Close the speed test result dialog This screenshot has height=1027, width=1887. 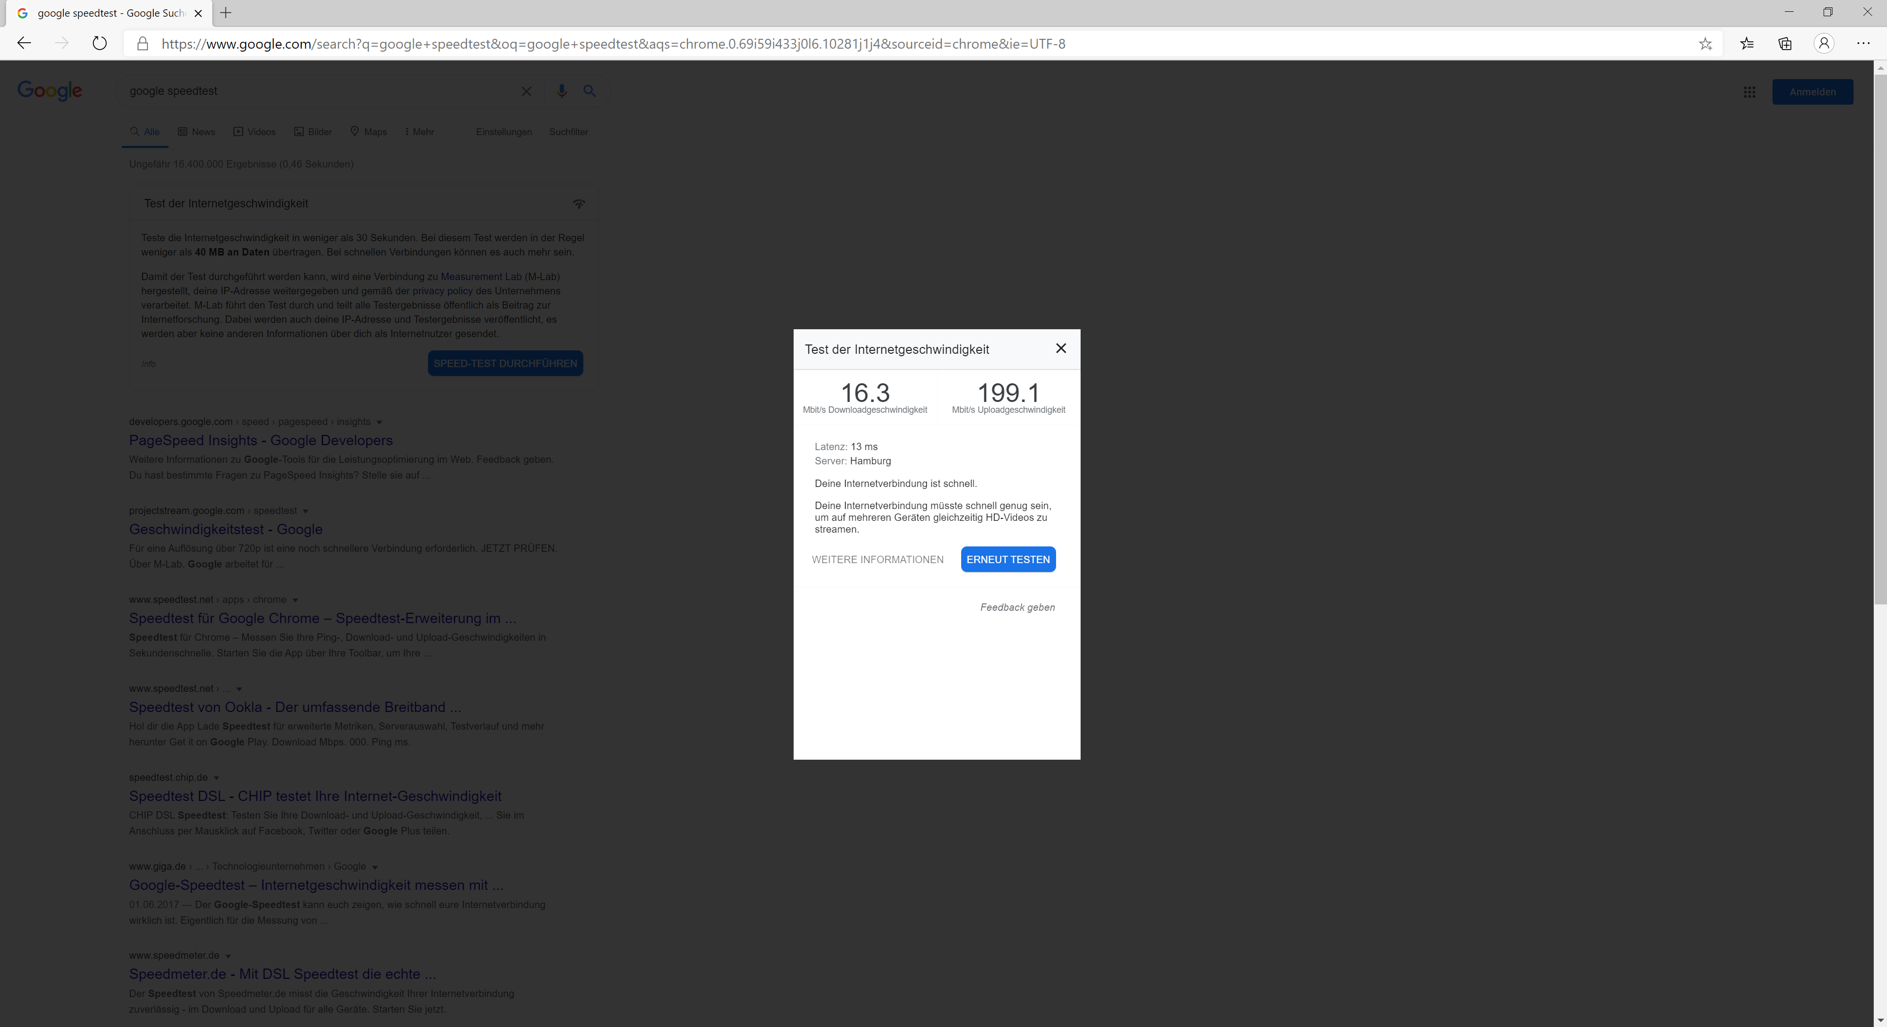(1061, 349)
